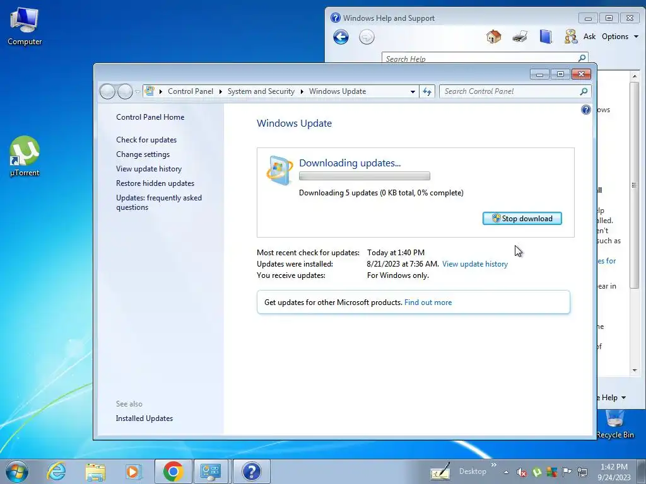
Task: Click Windows Update in the breadcrumb
Action: [338, 91]
